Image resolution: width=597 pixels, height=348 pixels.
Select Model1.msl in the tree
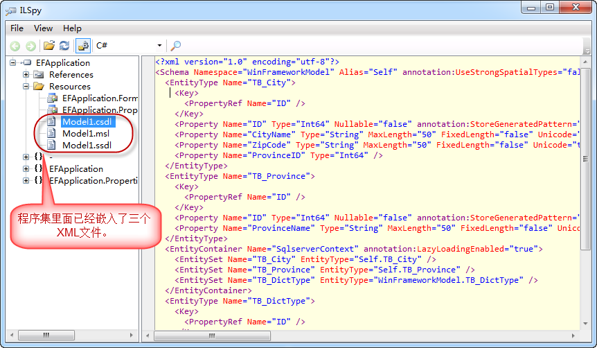point(86,134)
